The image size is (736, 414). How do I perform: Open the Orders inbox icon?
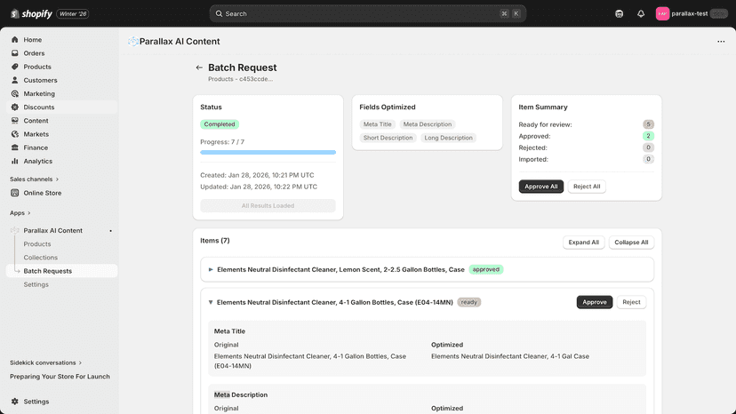pyautogui.click(x=15, y=53)
